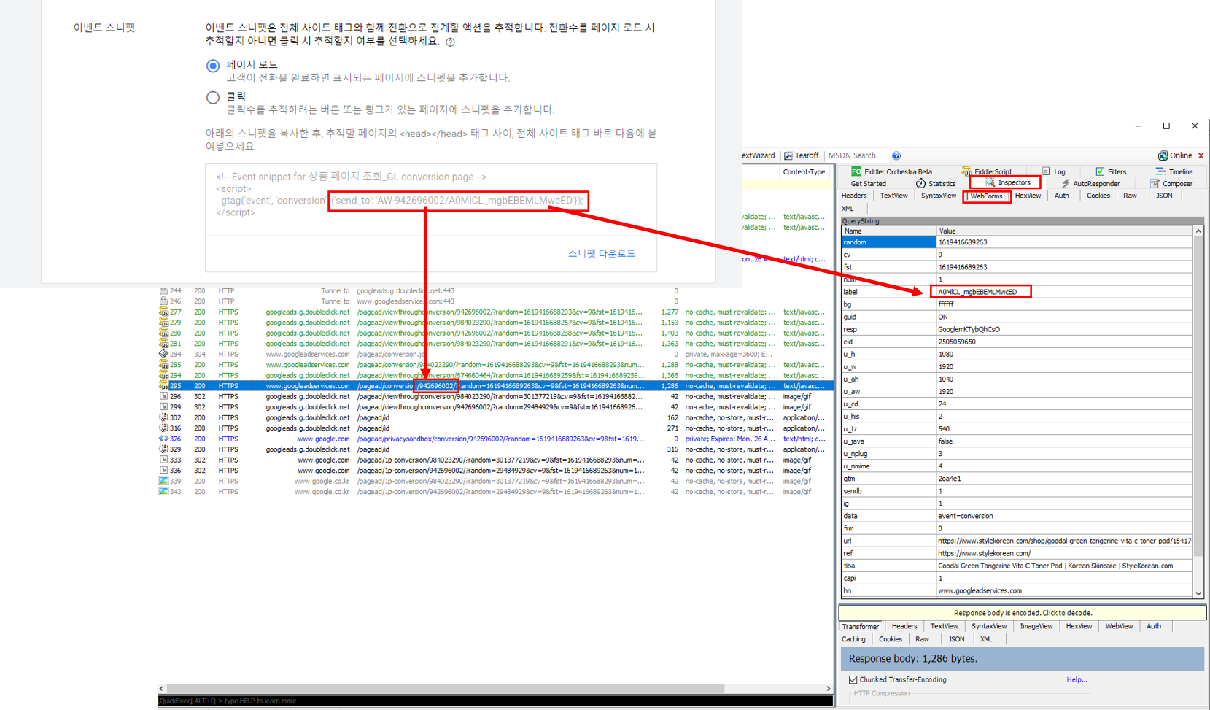Click the ref value https://www.stylekorean.com/

coord(984,553)
